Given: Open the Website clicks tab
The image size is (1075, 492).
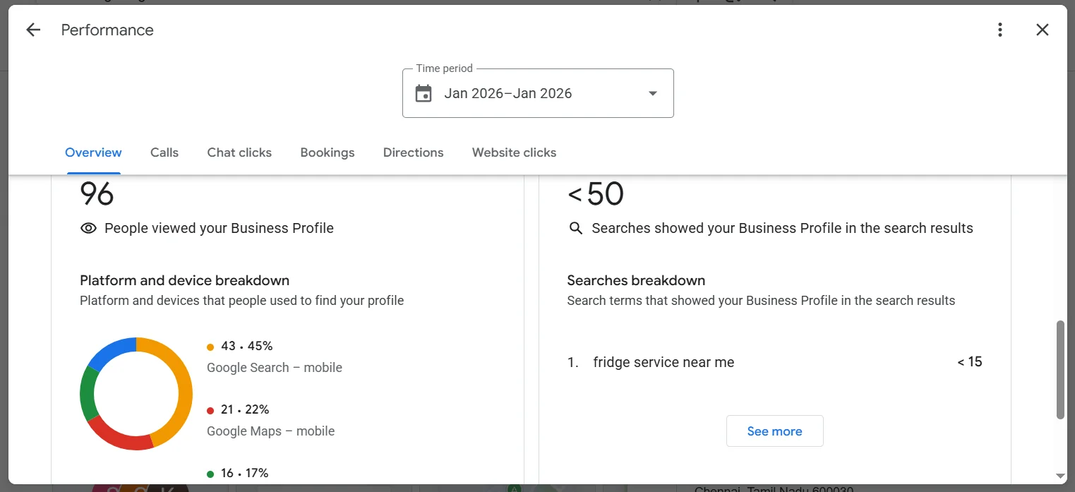Looking at the screenshot, I should click(514, 152).
